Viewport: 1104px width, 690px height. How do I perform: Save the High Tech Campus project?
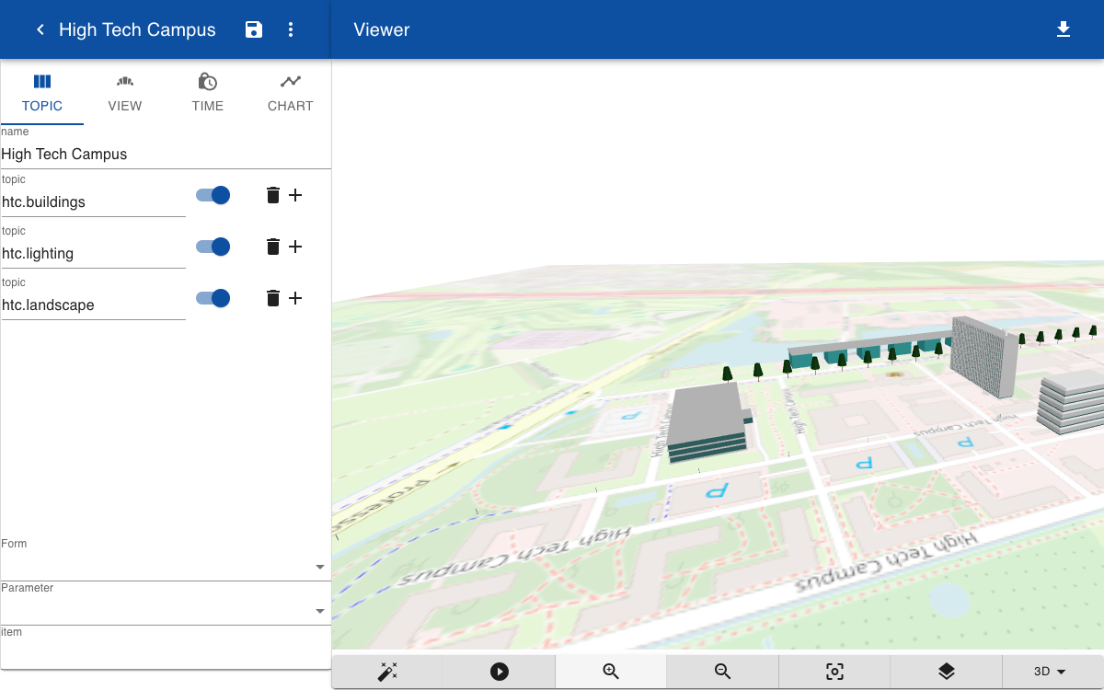[x=254, y=29]
